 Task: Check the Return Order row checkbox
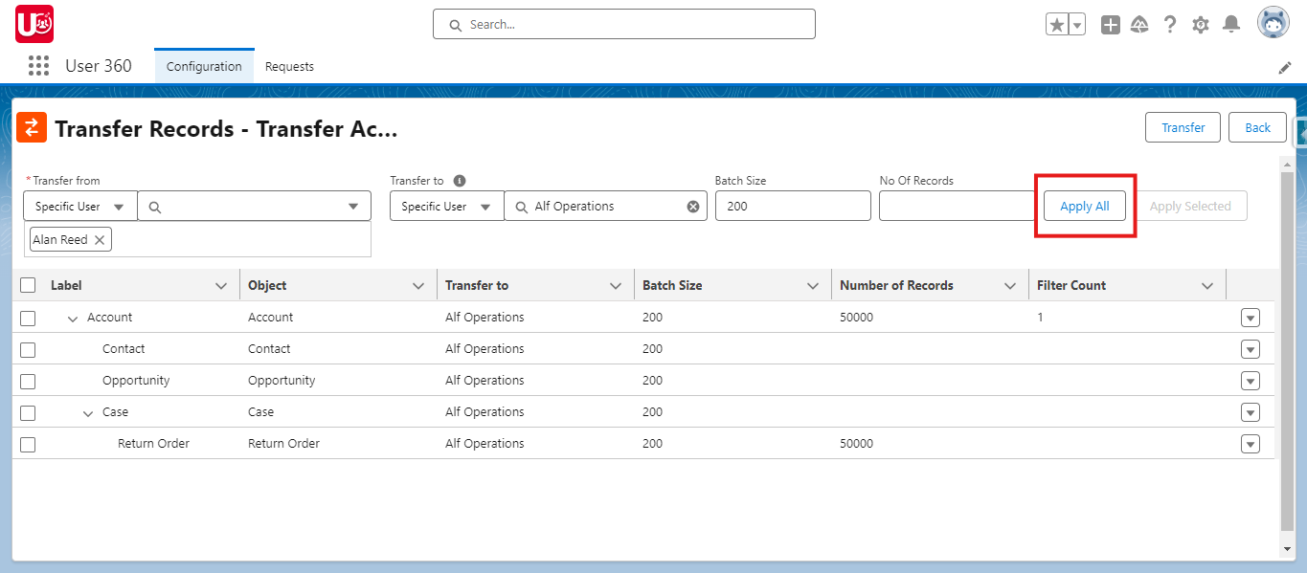tap(28, 444)
